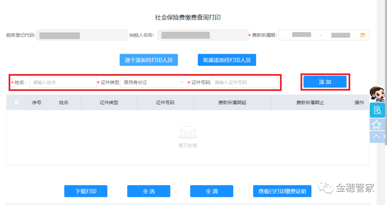
Task: Click the 全选 button
Action: (x=149, y=191)
